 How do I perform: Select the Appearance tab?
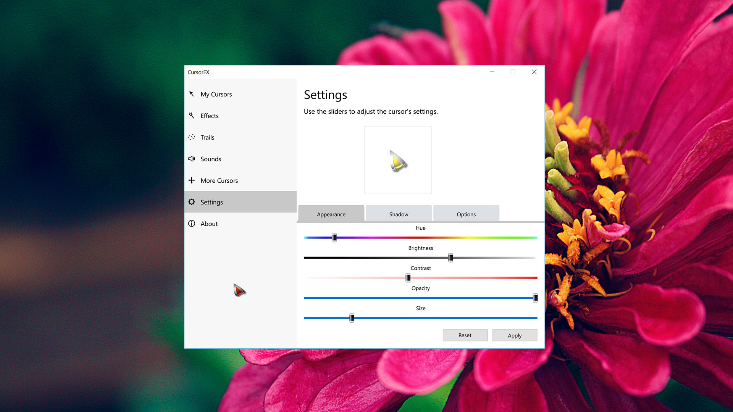331,214
